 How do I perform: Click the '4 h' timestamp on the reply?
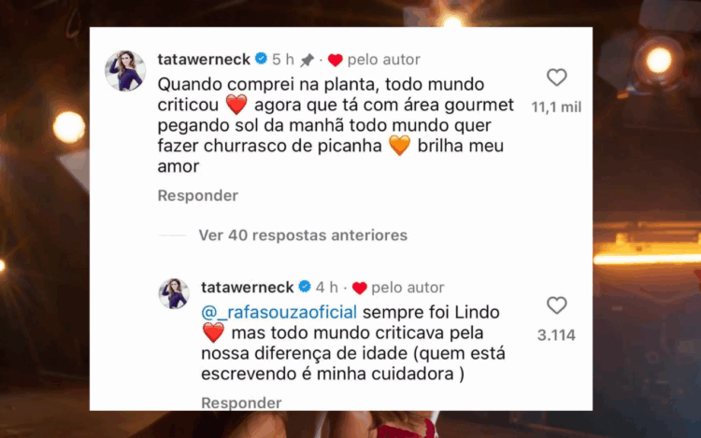[x=327, y=287]
